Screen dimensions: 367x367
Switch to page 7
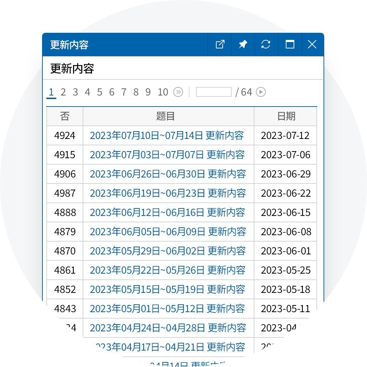click(124, 92)
